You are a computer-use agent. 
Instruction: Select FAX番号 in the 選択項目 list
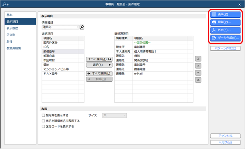63,74
